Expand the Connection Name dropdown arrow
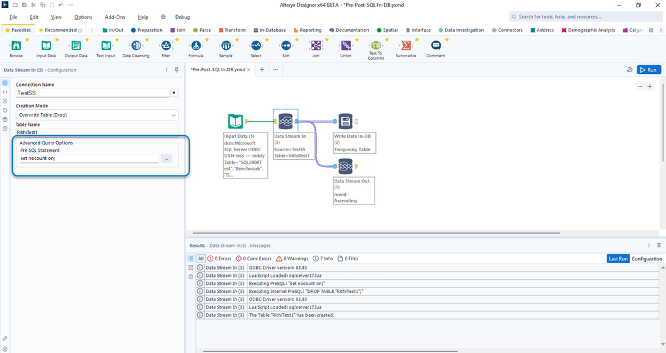This screenshot has height=353, width=666. [174, 93]
